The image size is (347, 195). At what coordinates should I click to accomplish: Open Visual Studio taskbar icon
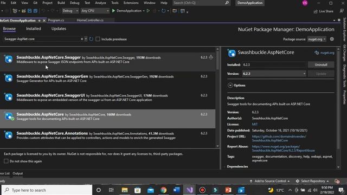(x=189, y=190)
